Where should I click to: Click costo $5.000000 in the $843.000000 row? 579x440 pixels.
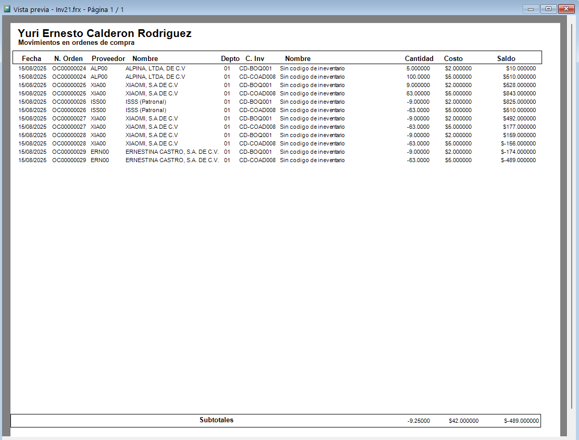pos(458,93)
